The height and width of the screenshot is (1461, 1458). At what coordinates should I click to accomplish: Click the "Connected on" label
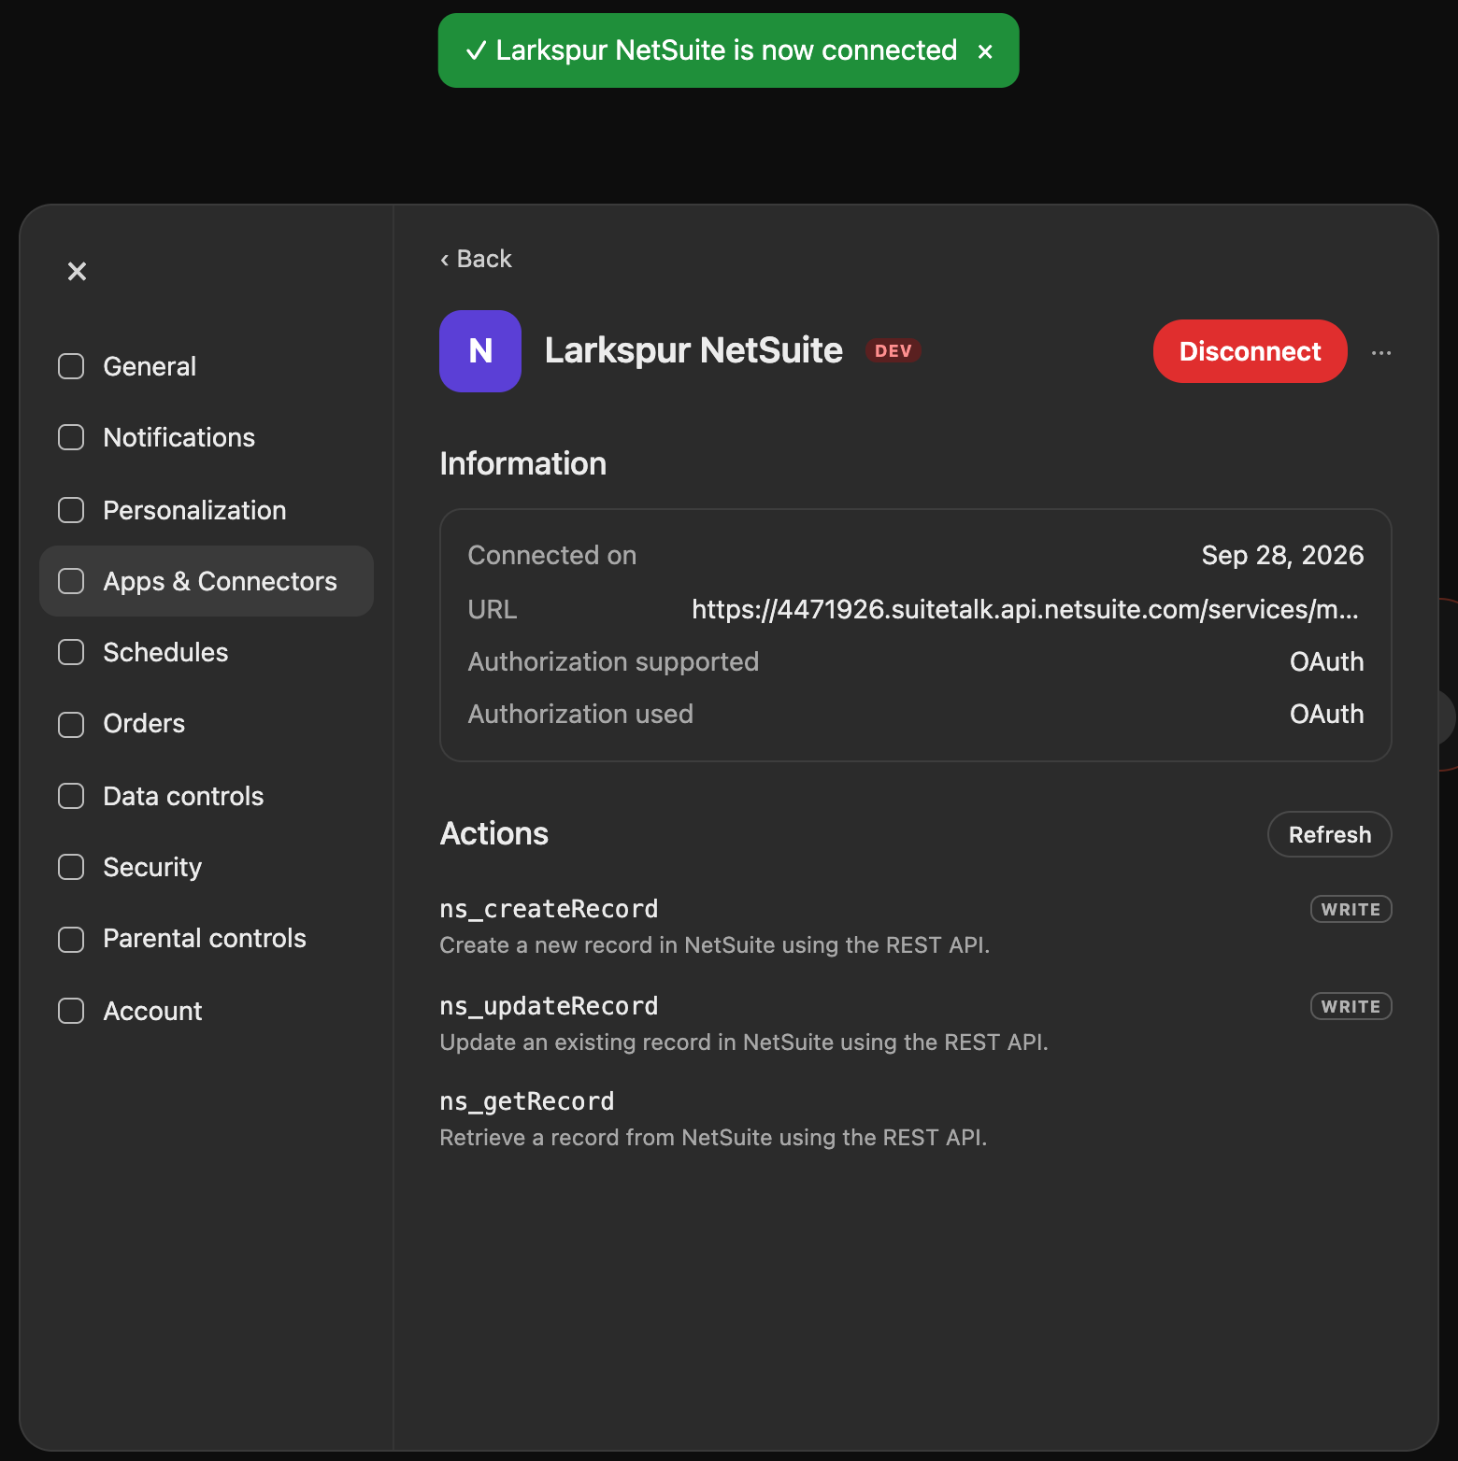(x=551, y=555)
